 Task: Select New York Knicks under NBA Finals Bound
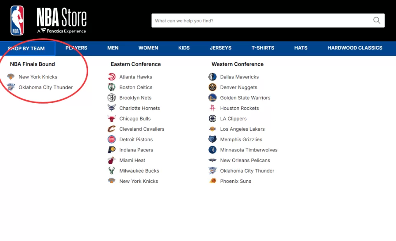(38, 77)
